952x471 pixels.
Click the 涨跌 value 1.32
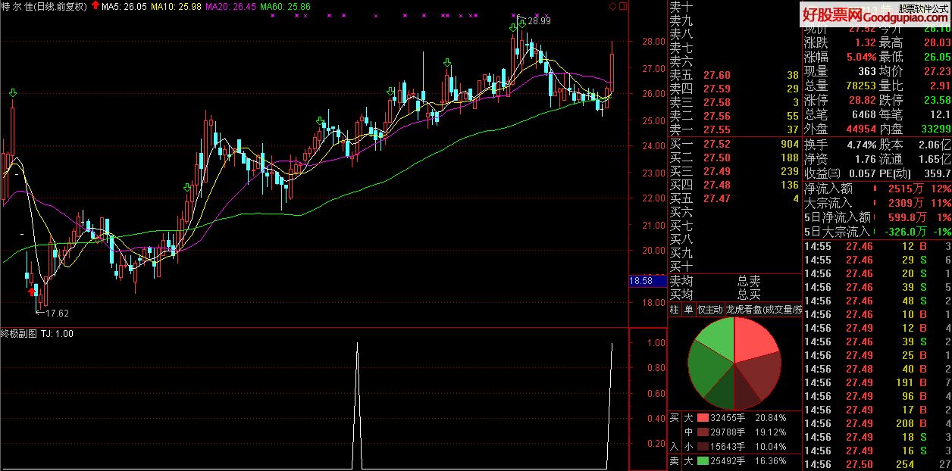coord(865,43)
